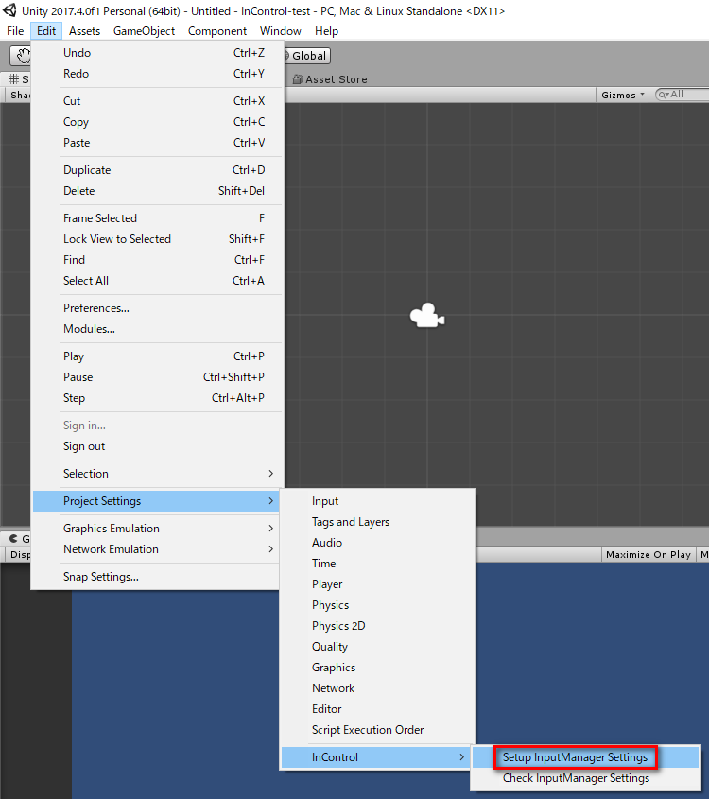Click the Unity logo in title bar
This screenshot has width=709, height=799.
[x=9, y=10]
